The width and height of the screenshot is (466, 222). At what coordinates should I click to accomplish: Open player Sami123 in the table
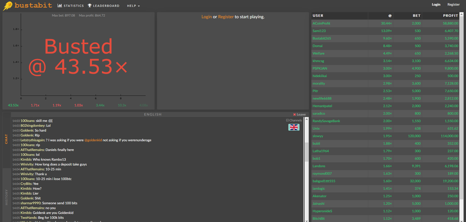tap(319, 31)
